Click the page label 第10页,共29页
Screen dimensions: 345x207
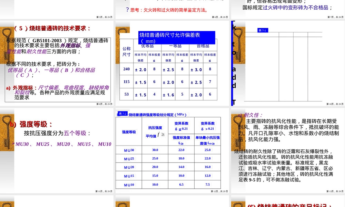pos(335,104)
